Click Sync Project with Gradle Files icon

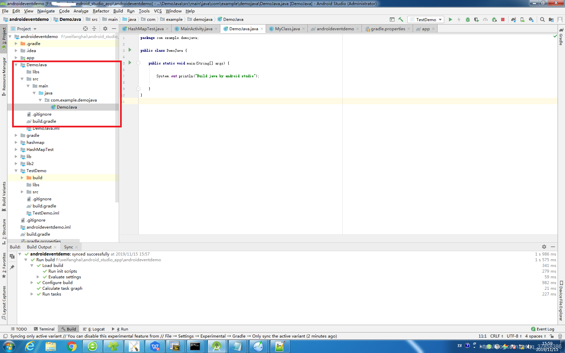(x=514, y=19)
